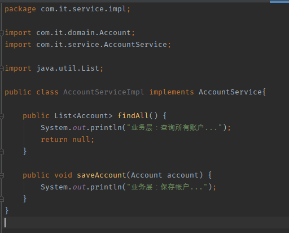This screenshot has height=233, width=289.
Task: Click 'System' in saveAccount println line
Action: point(54,187)
